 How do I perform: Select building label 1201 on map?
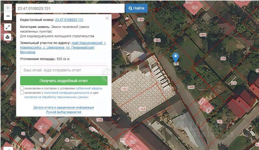click(195, 7)
